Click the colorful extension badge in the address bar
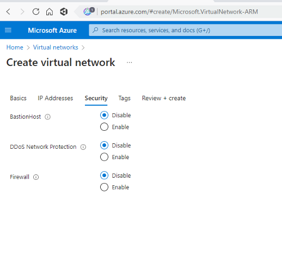Viewport: 282px width, 279px height. coord(89,11)
